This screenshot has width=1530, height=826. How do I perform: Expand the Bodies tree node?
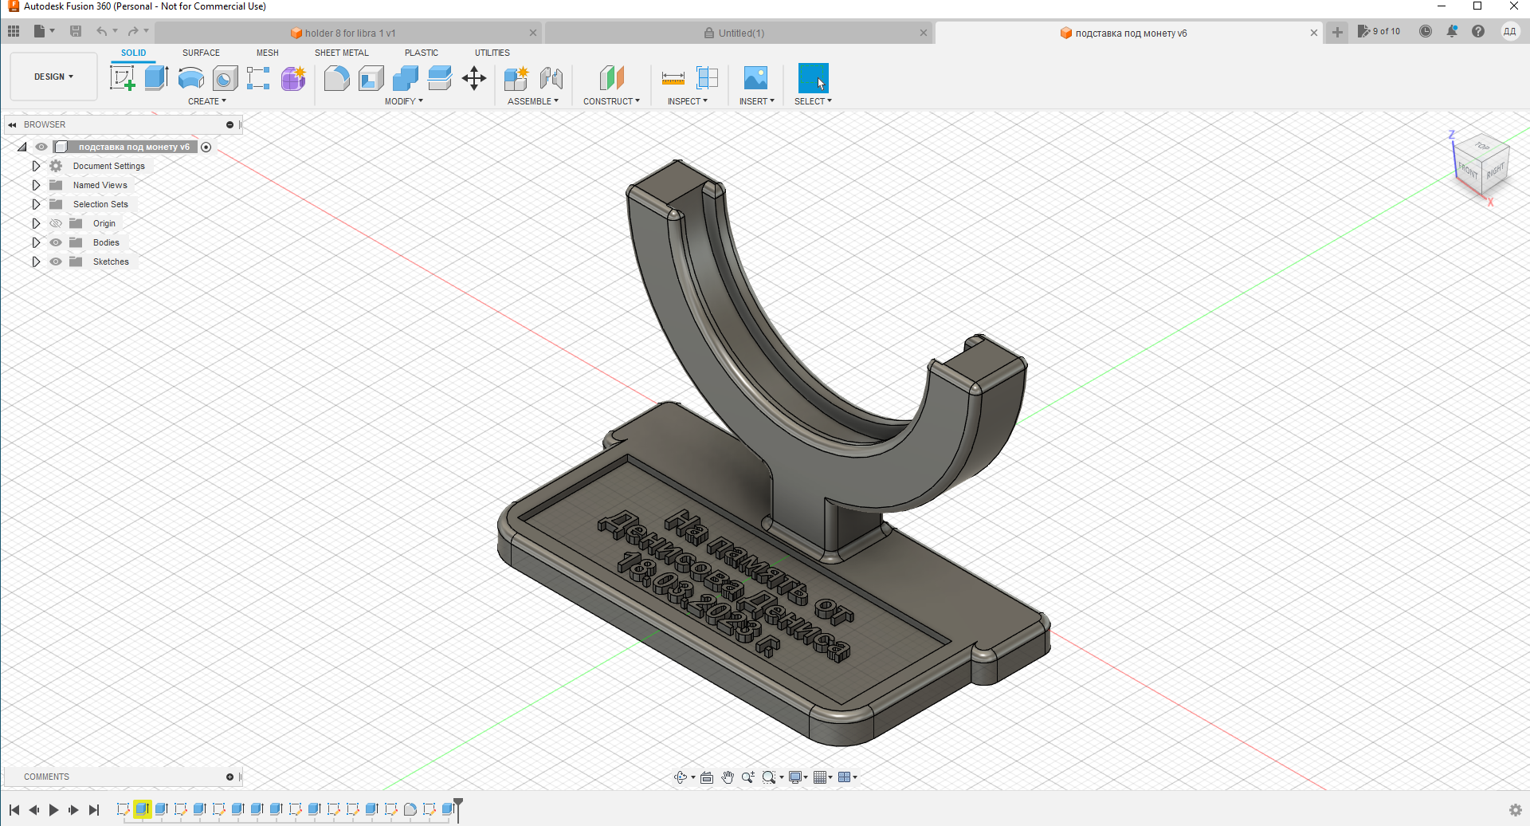coord(36,242)
